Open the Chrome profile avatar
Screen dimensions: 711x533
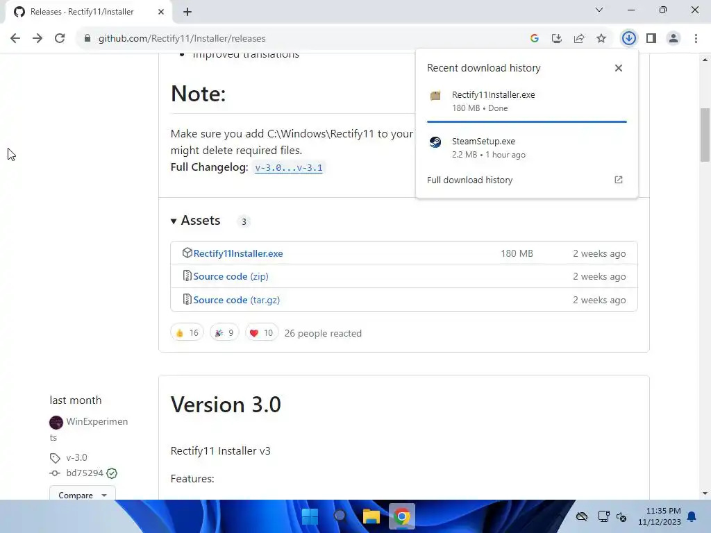coord(674,39)
